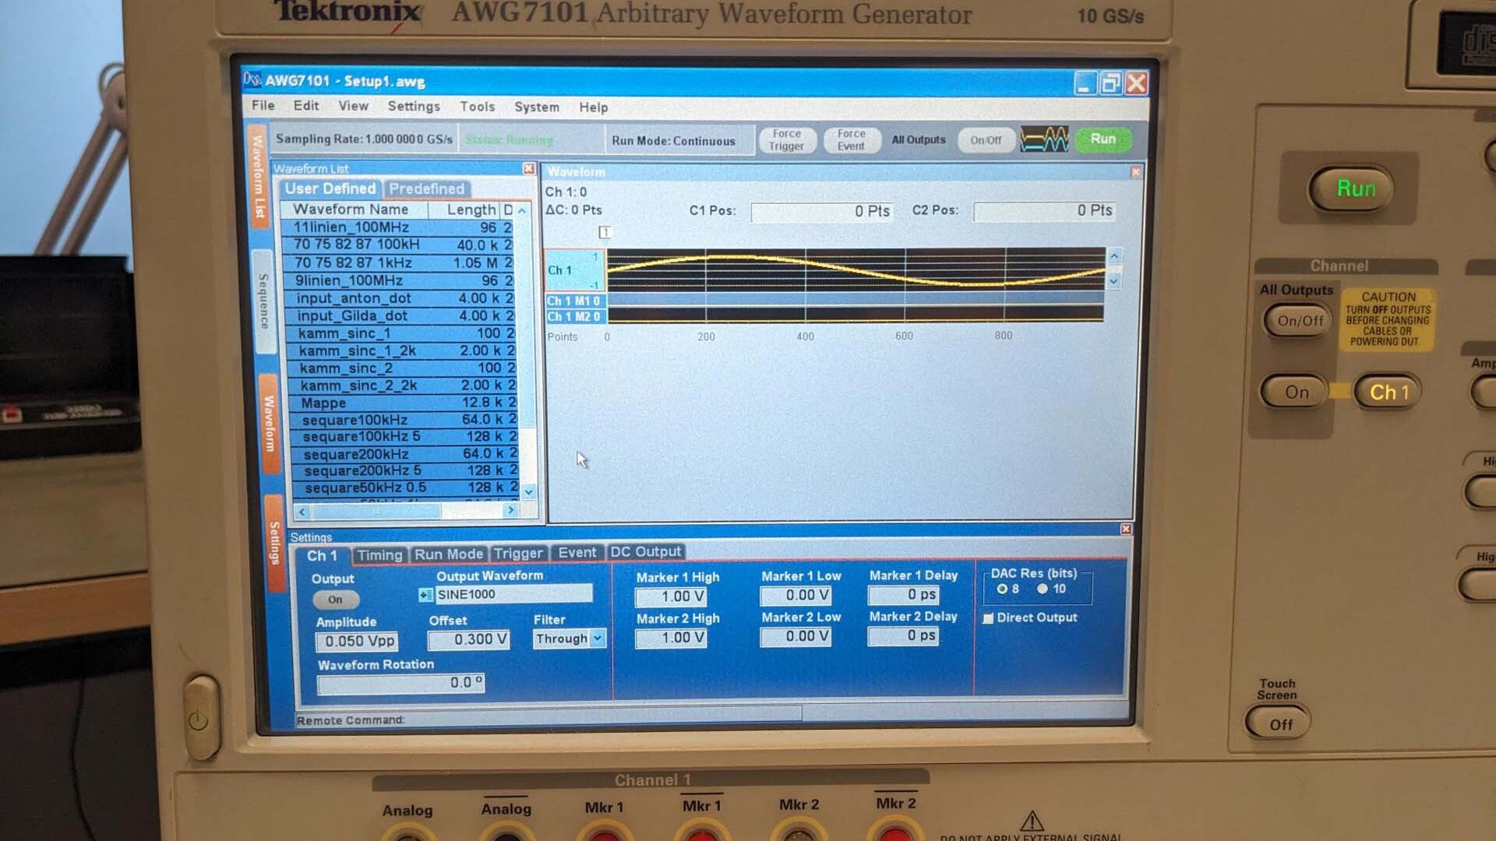Toggle All Outputs On/Off in toolbar
Viewport: 1496px width, 841px height.
point(986,140)
